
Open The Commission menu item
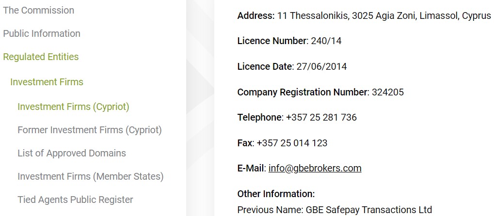coord(39,10)
